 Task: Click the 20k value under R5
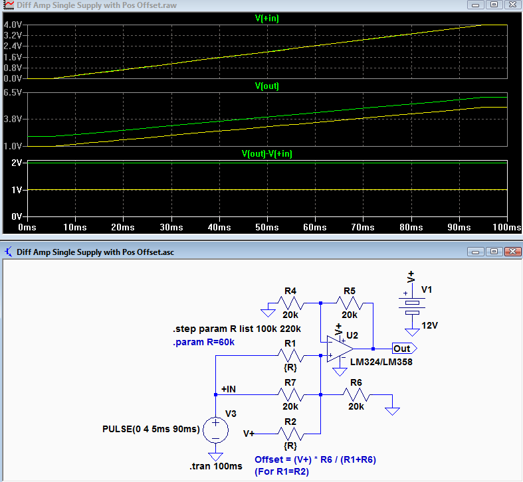350,315
